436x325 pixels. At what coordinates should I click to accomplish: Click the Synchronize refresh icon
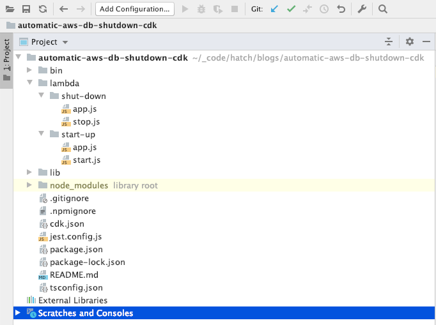point(43,9)
